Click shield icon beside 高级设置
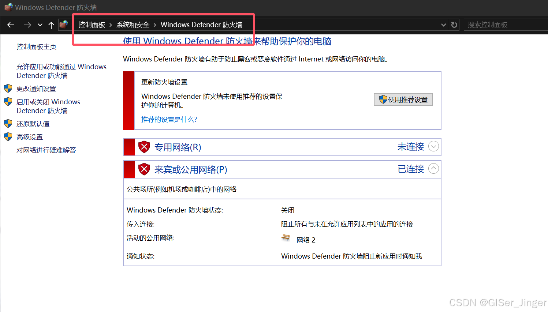 [x=8, y=137]
